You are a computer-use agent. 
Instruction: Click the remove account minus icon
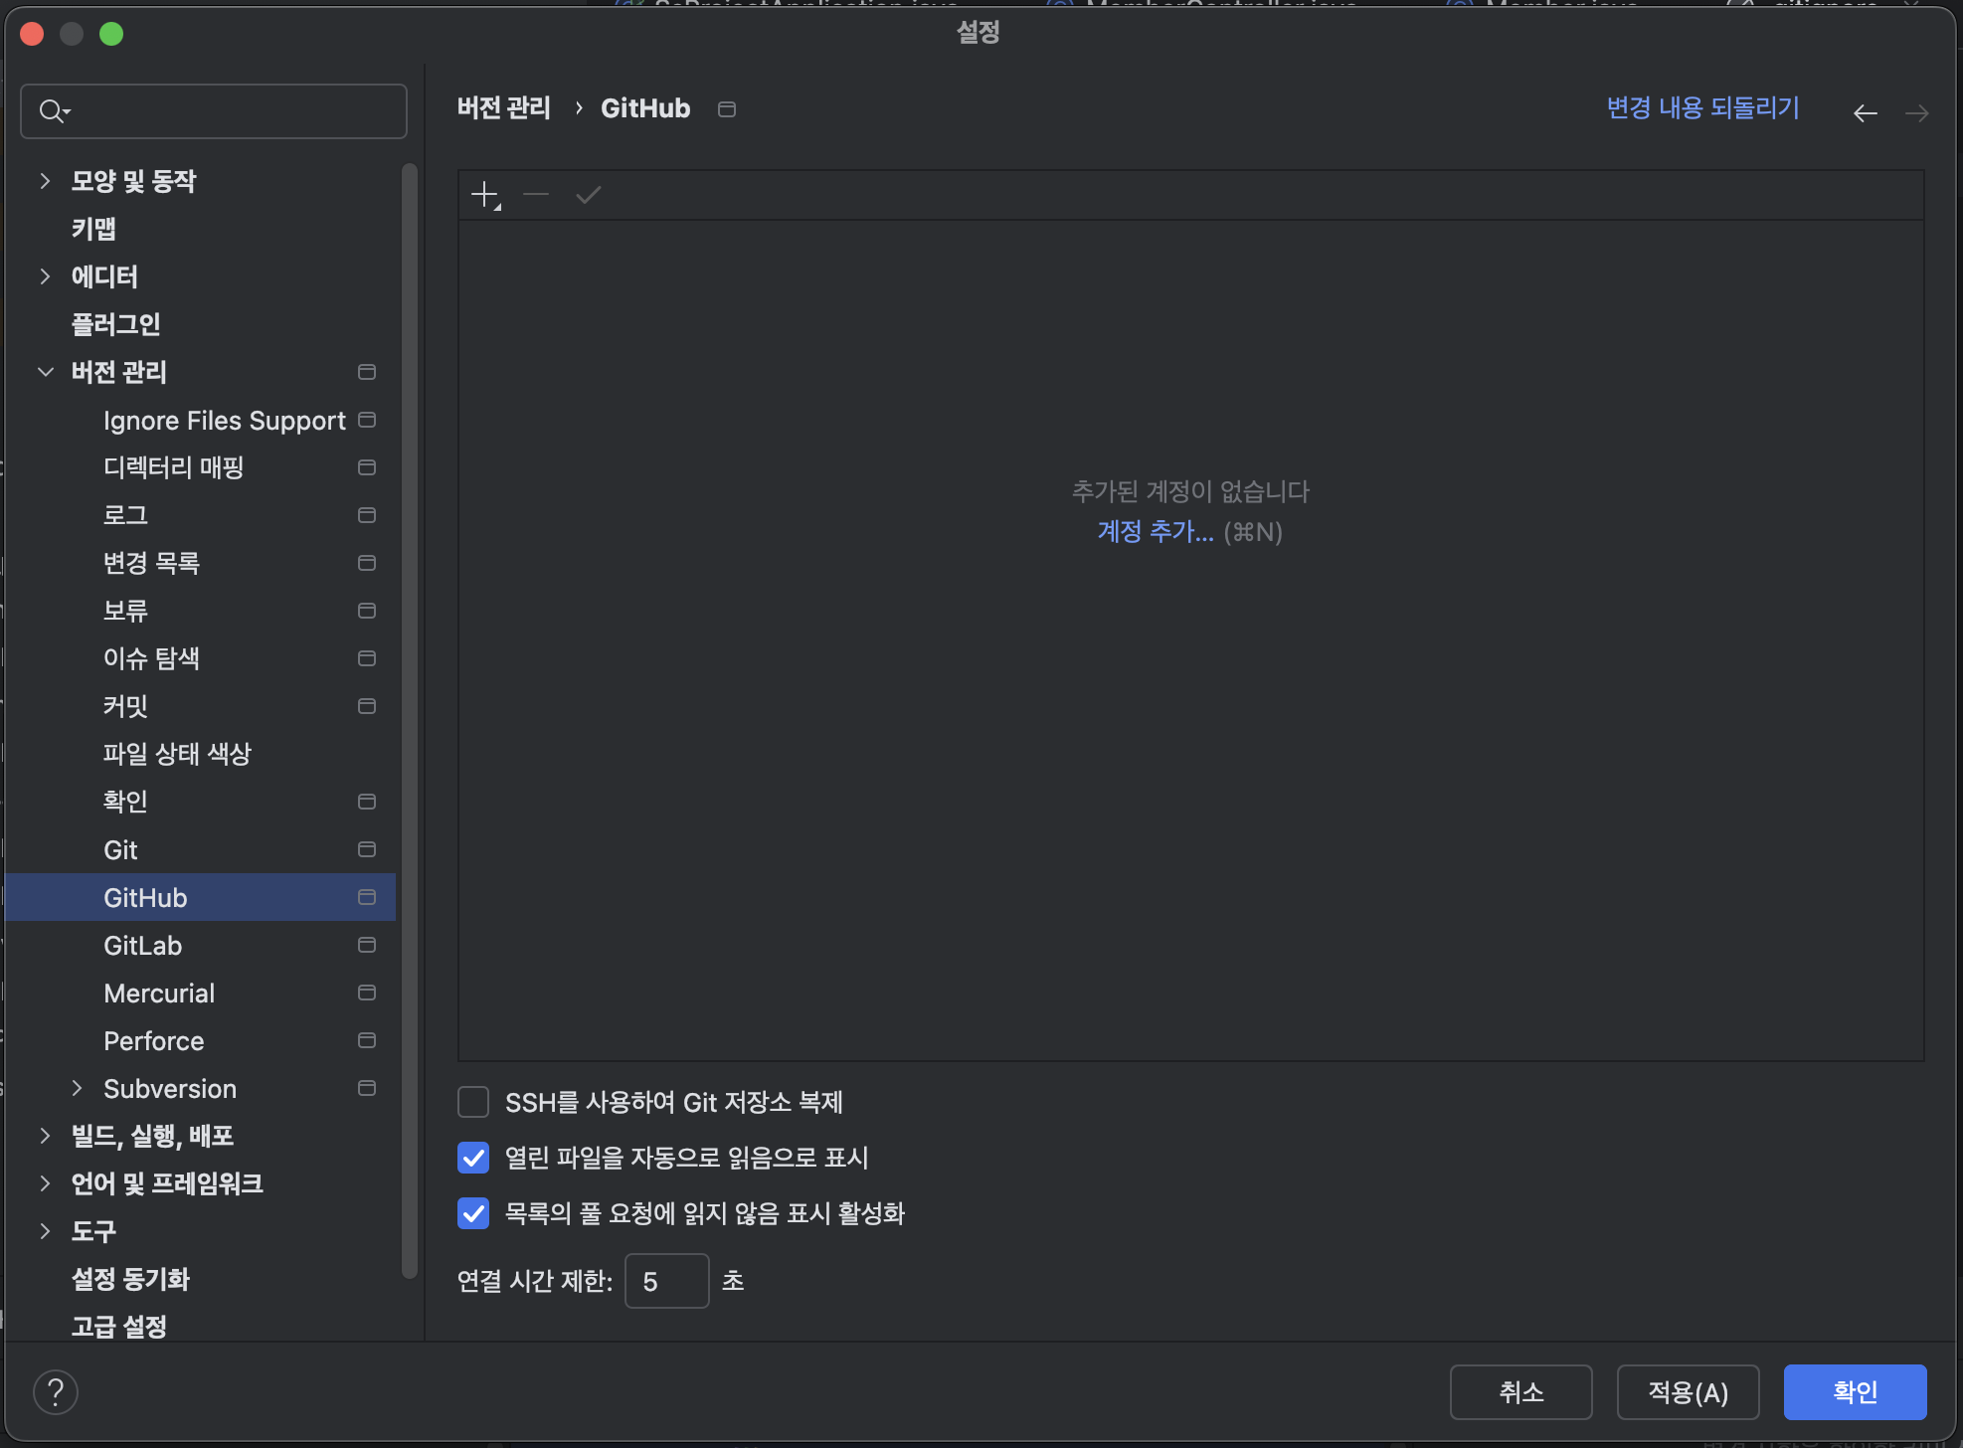pos(536,194)
